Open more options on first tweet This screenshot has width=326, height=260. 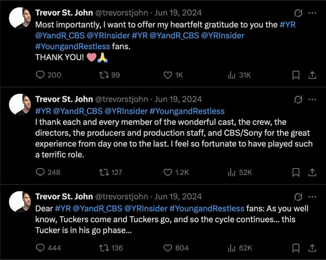click(x=312, y=13)
